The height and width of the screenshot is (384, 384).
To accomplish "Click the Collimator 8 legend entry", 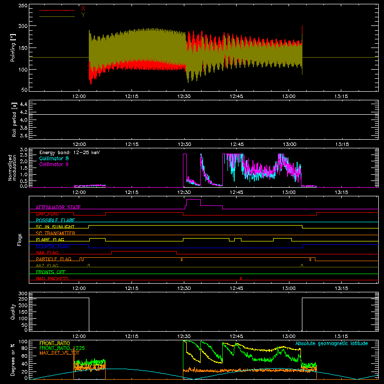I will [x=54, y=158].
